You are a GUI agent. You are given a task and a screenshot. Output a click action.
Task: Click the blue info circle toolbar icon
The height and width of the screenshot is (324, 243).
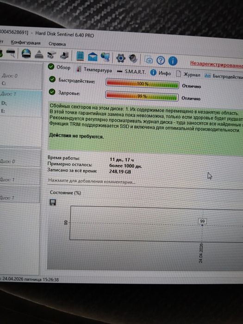click(173, 61)
